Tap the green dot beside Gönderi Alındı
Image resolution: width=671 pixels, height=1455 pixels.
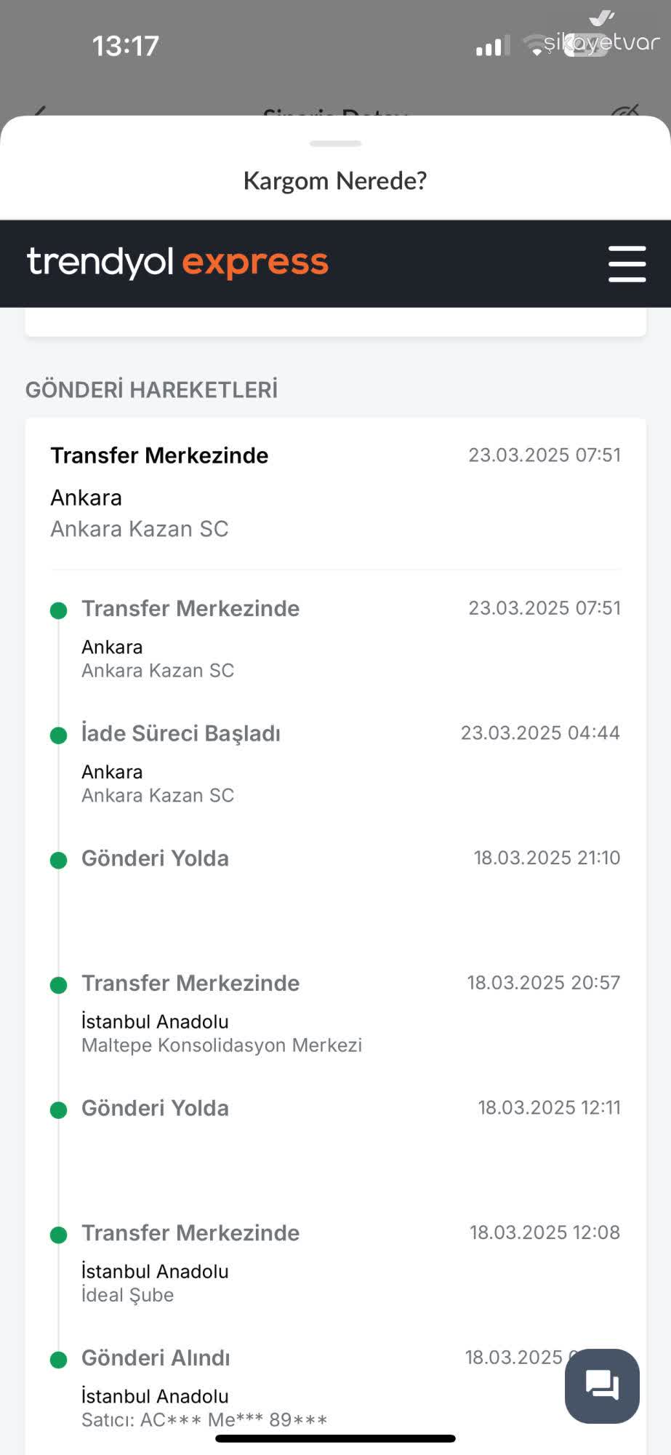click(59, 1360)
